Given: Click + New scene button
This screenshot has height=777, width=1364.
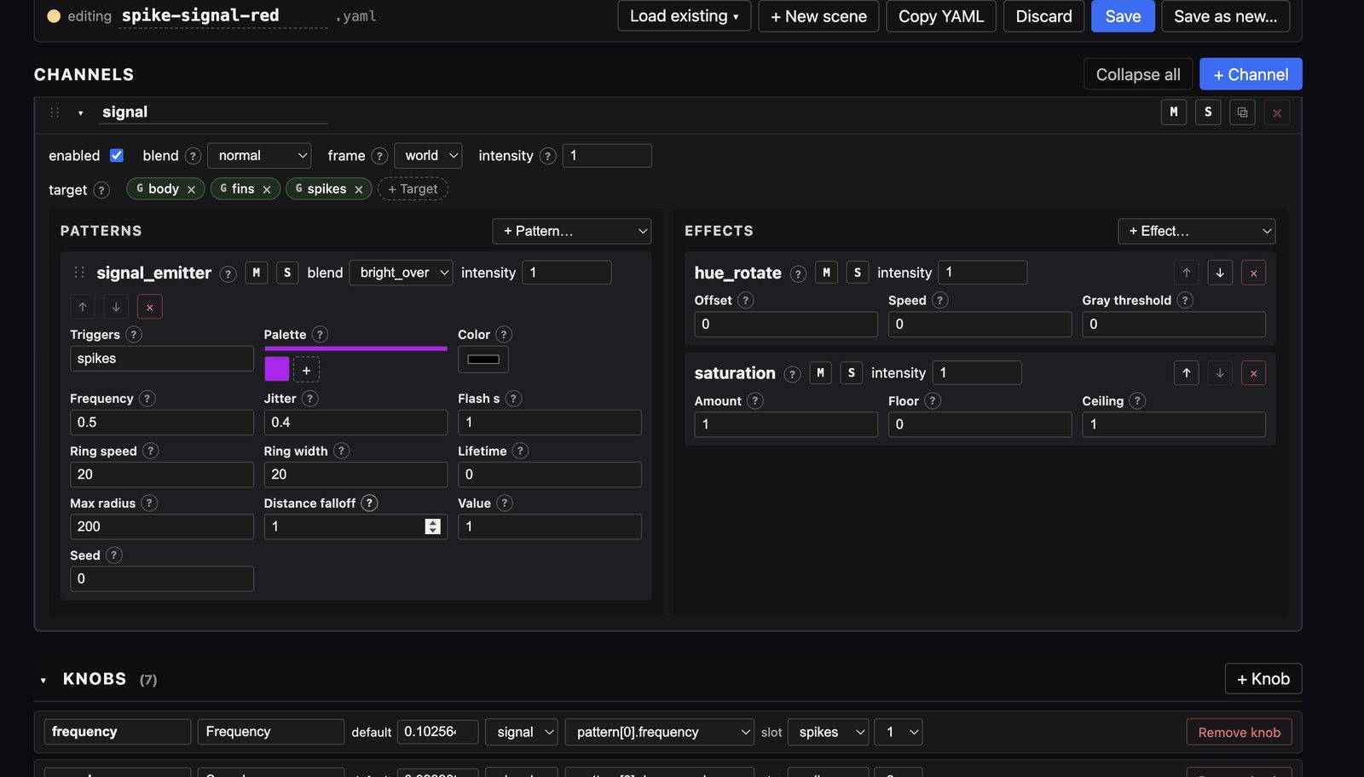Looking at the screenshot, I should [x=818, y=16].
